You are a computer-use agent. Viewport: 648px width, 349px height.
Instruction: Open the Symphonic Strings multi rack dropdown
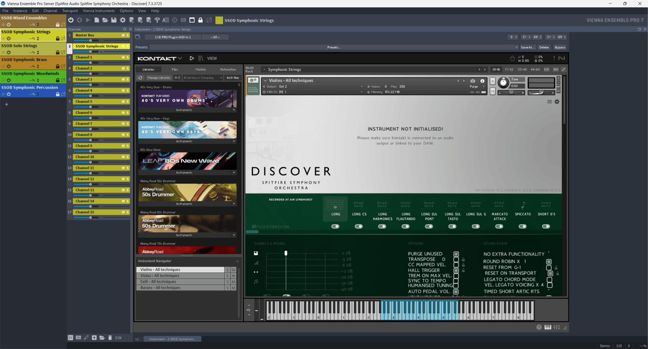point(264,70)
